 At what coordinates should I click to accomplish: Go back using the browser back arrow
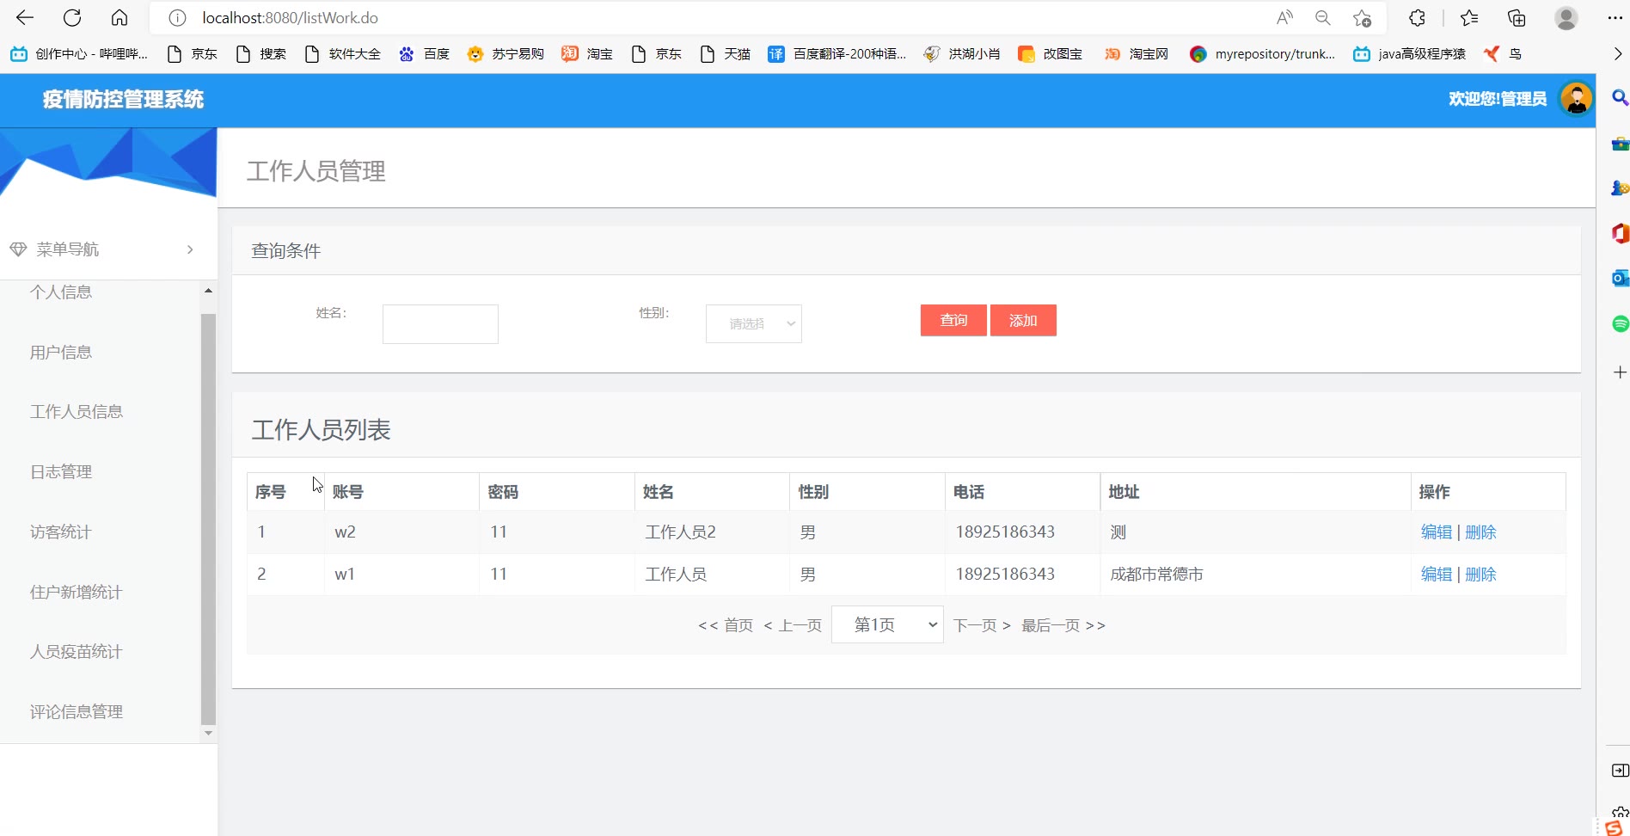coord(25,18)
